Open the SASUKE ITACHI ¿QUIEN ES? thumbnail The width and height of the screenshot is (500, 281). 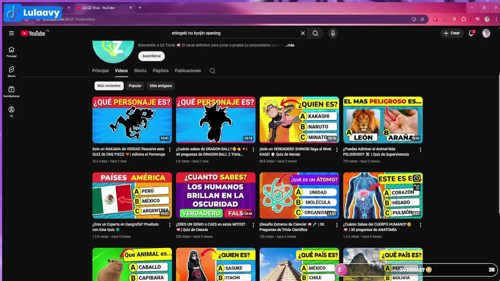point(216,264)
